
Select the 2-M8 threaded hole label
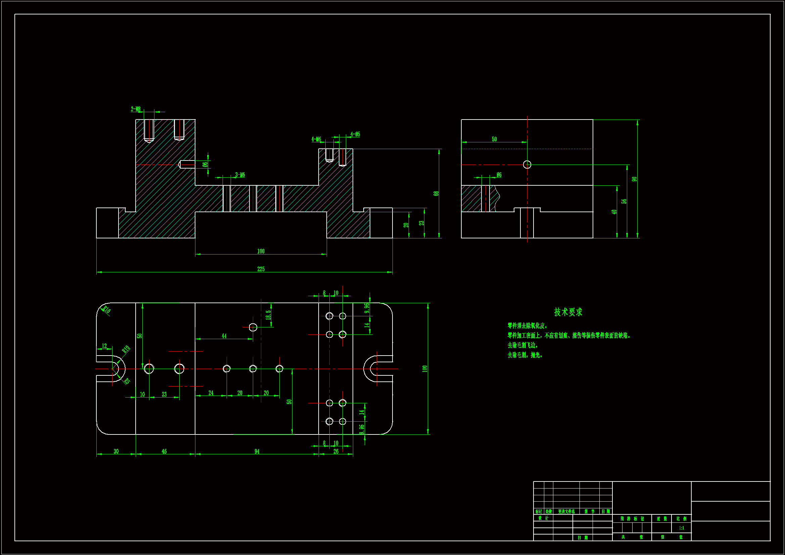136,109
